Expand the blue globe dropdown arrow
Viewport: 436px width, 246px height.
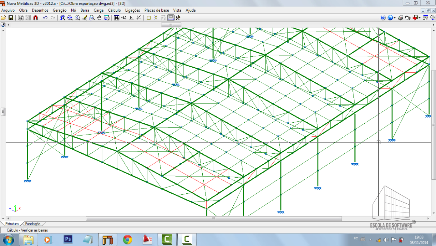click(x=395, y=18)
